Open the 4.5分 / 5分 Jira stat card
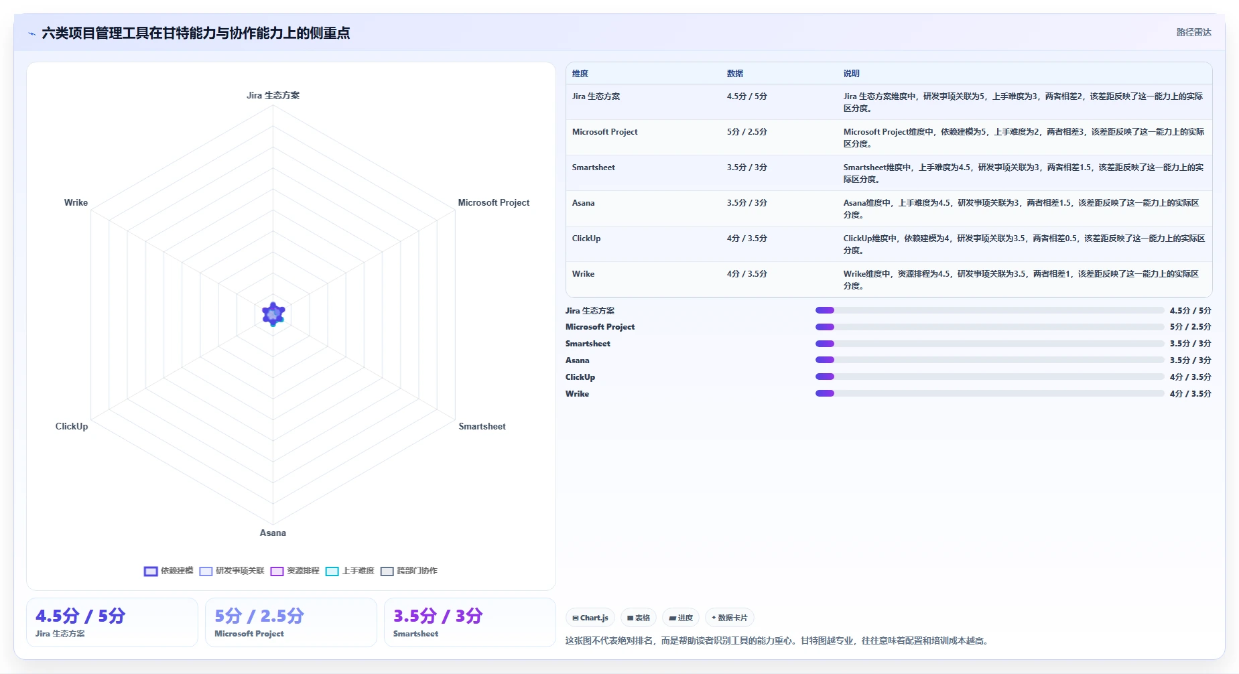 (x=112, y=622)
